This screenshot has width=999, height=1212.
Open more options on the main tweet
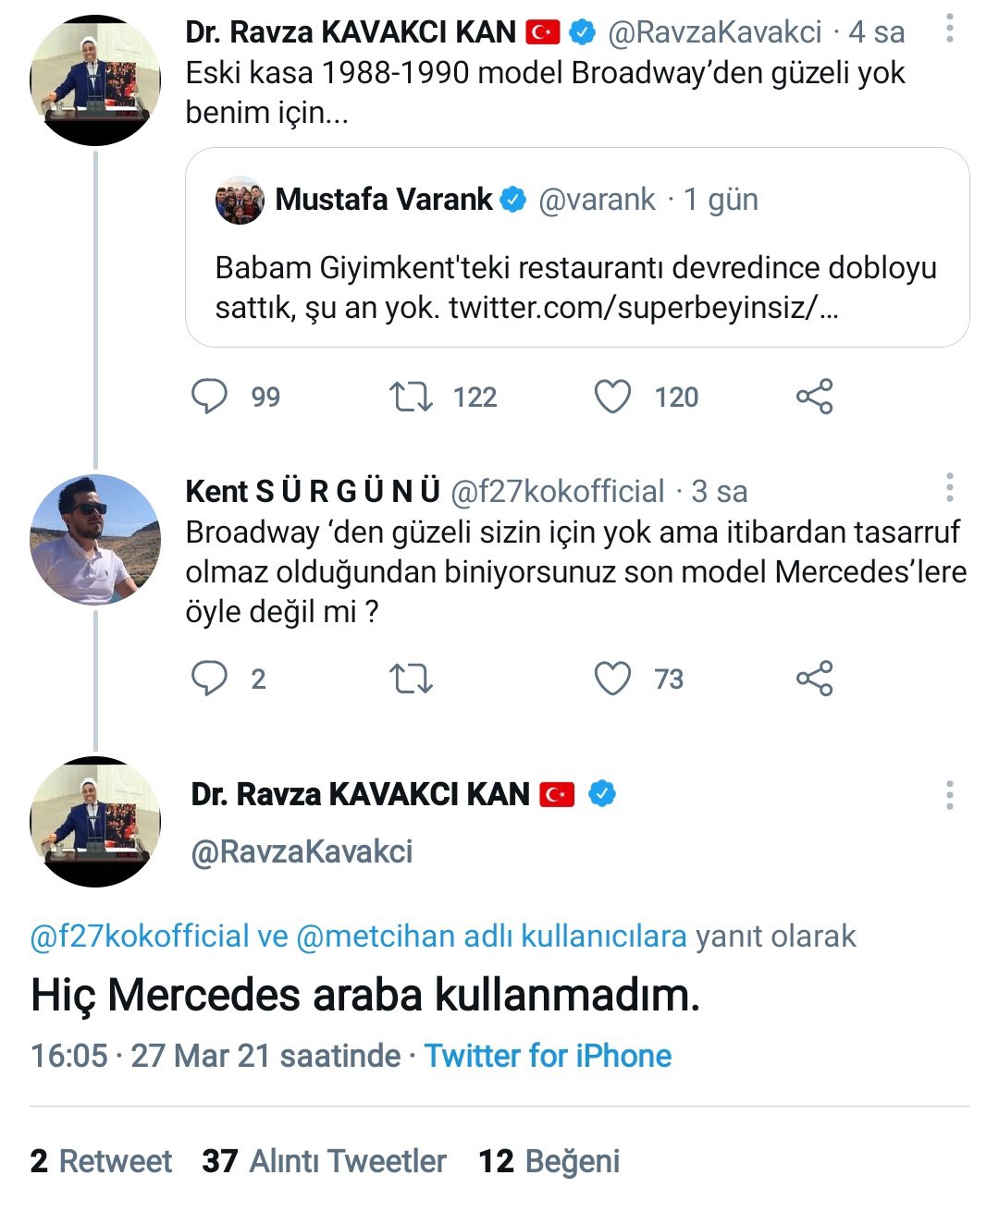tap(949, 795)
